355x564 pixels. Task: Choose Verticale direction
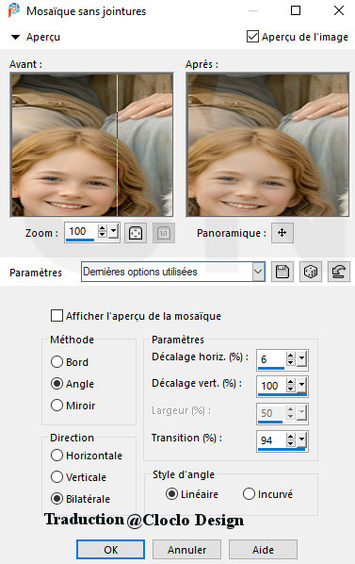click(x=56, y=476)
